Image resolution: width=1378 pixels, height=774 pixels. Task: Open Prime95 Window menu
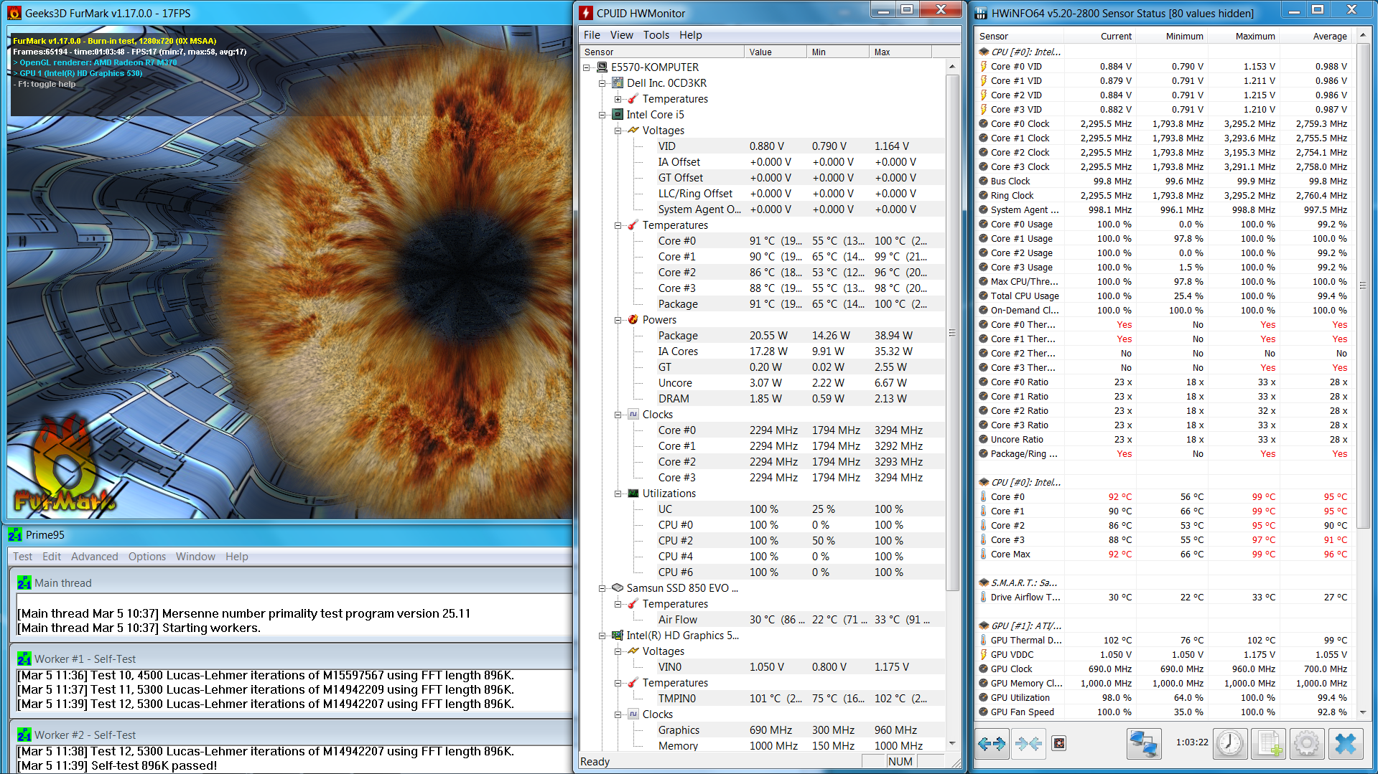tap(195, 557)
